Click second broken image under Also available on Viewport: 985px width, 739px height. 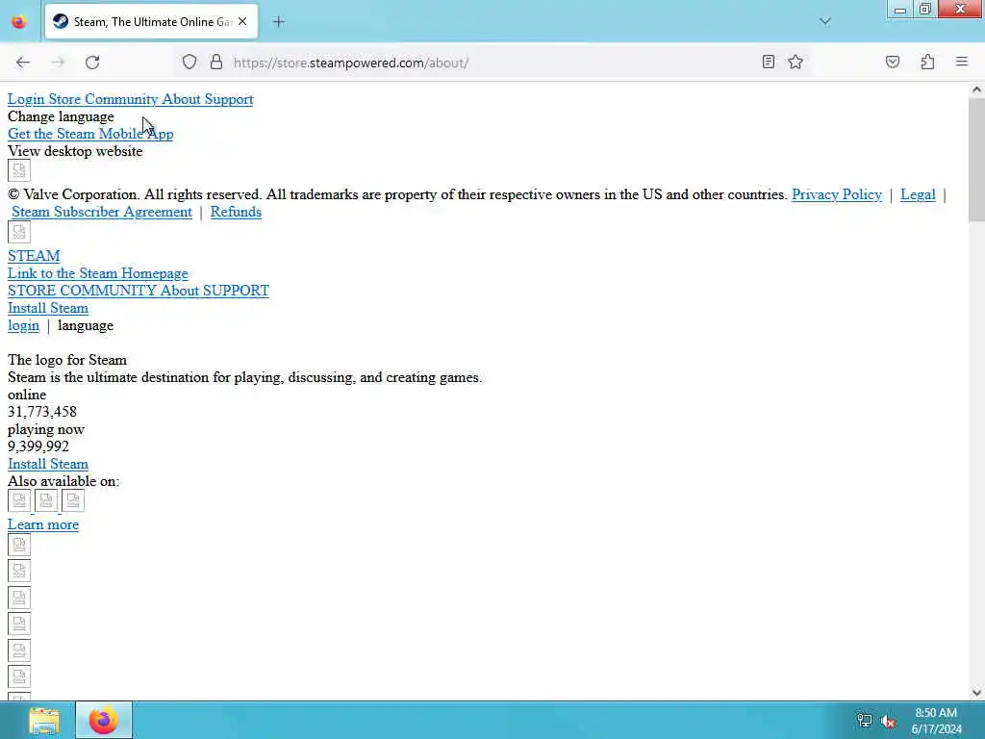[46, 500]
